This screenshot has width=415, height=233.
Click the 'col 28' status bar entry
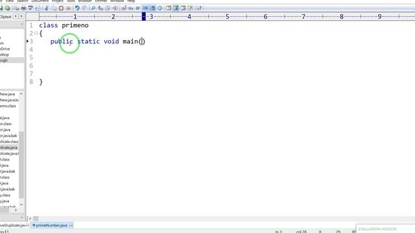301,232
